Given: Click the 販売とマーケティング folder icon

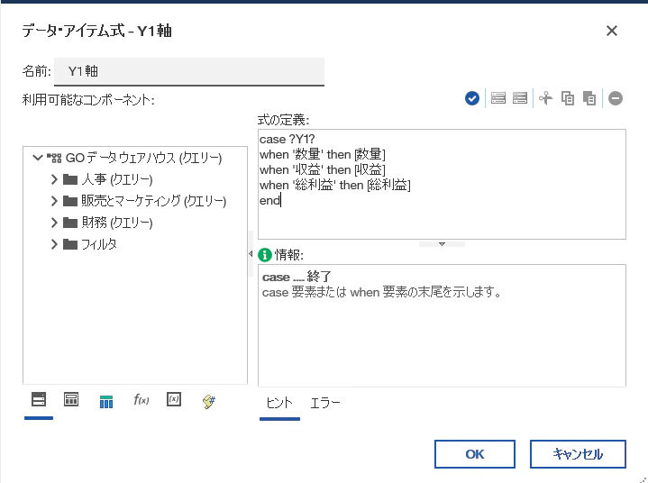Looking at the screenshot, I should tap(69, 201).
